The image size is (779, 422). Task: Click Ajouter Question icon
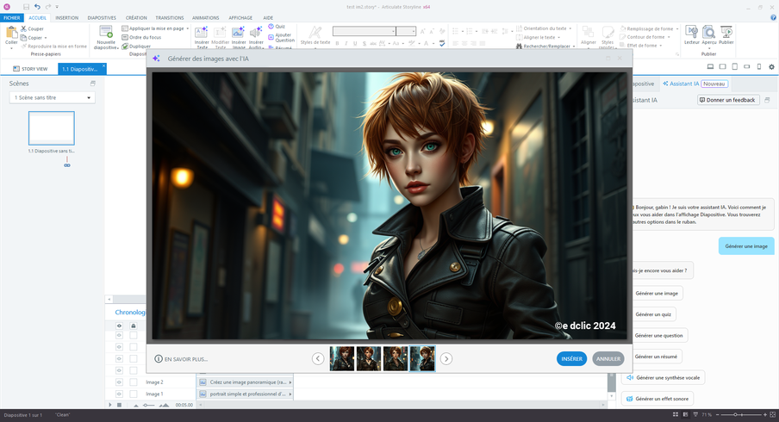click(271, 37)
